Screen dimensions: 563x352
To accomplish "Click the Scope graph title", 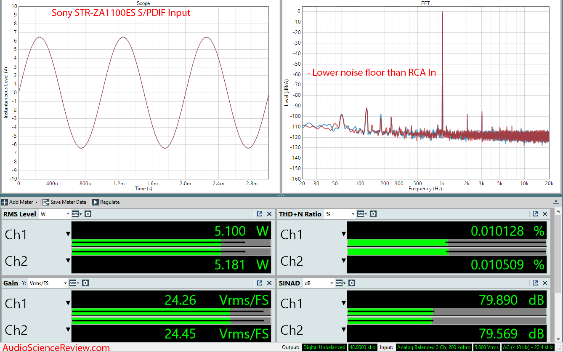I will click(143, 3).
